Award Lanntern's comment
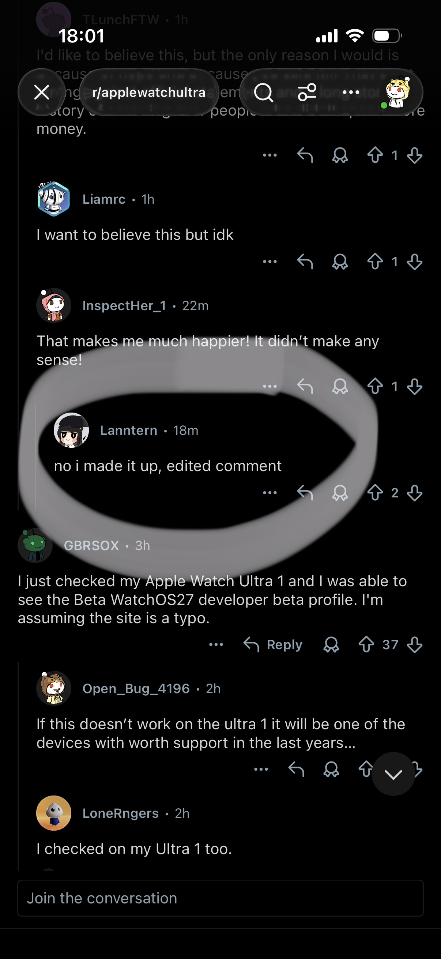This screenshot has height=959, width=441. [x=340, y=493]
